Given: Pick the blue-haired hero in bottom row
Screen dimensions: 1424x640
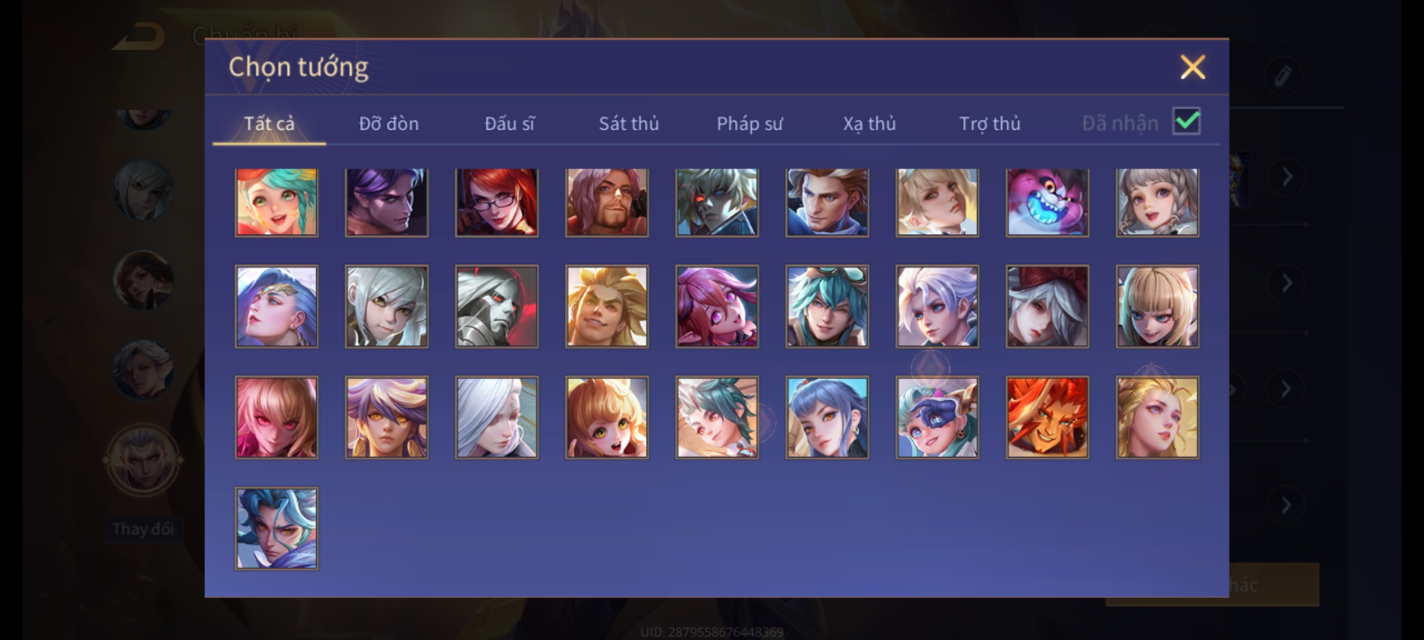Looking at the screenshot, I should pos(276,529).
